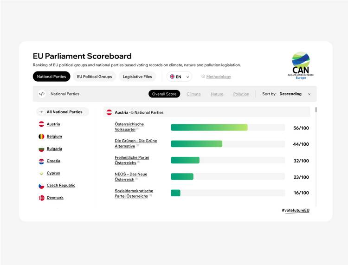This screenshot has width=348, height=265.
Task: Switch score filter to Nature
Action: [217, 94]
